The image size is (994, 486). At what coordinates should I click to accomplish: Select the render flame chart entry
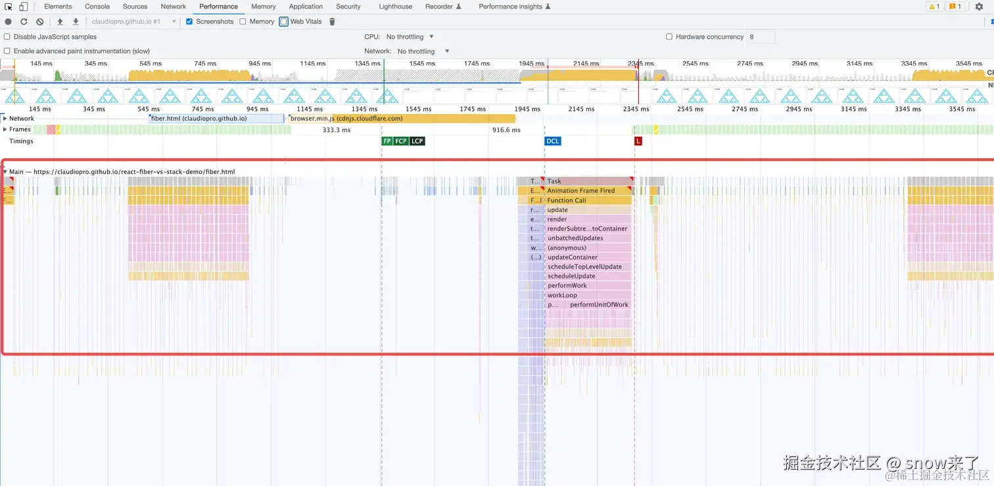click(588, 219)
